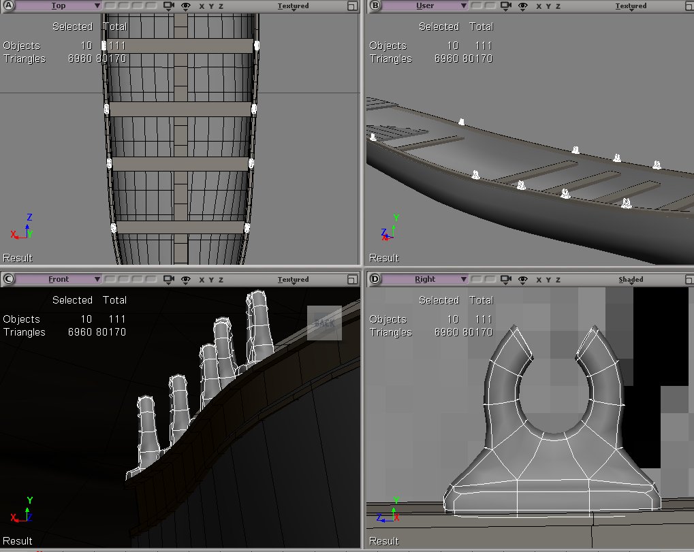Click the camera icon in Front viewport
This screenshot has width=694, height=552.
[169, 280]
